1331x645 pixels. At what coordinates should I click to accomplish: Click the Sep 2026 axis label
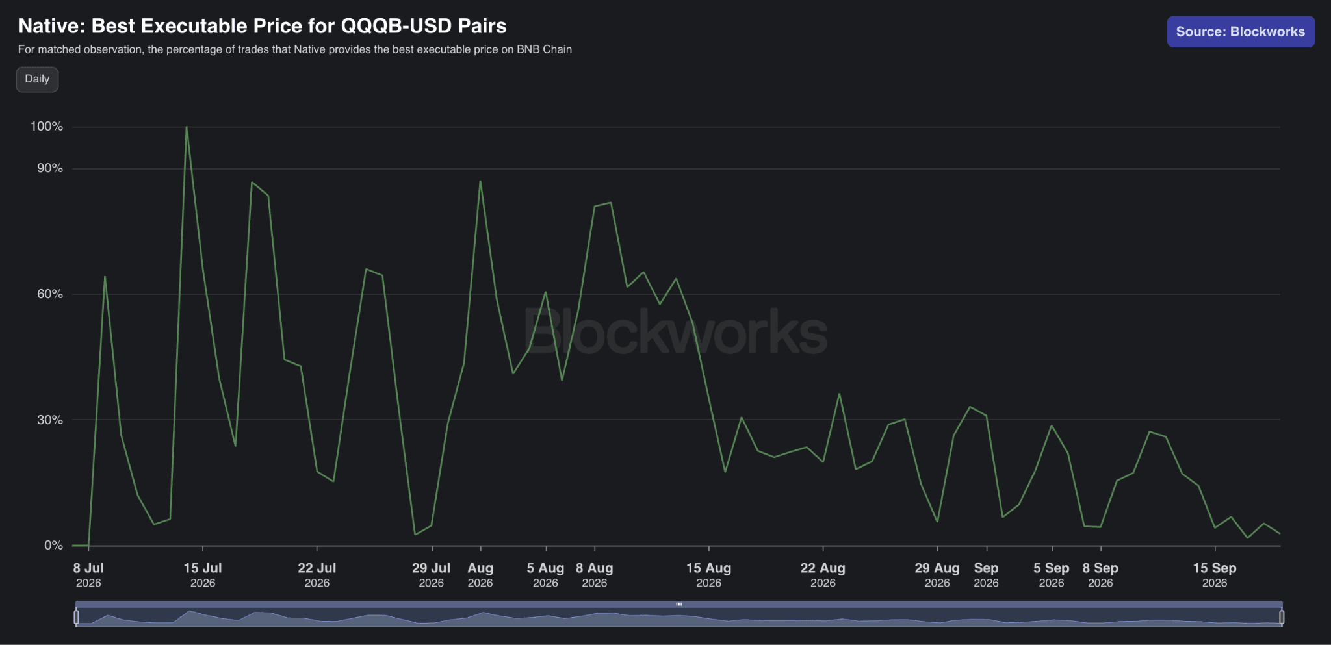coord(986,575)
